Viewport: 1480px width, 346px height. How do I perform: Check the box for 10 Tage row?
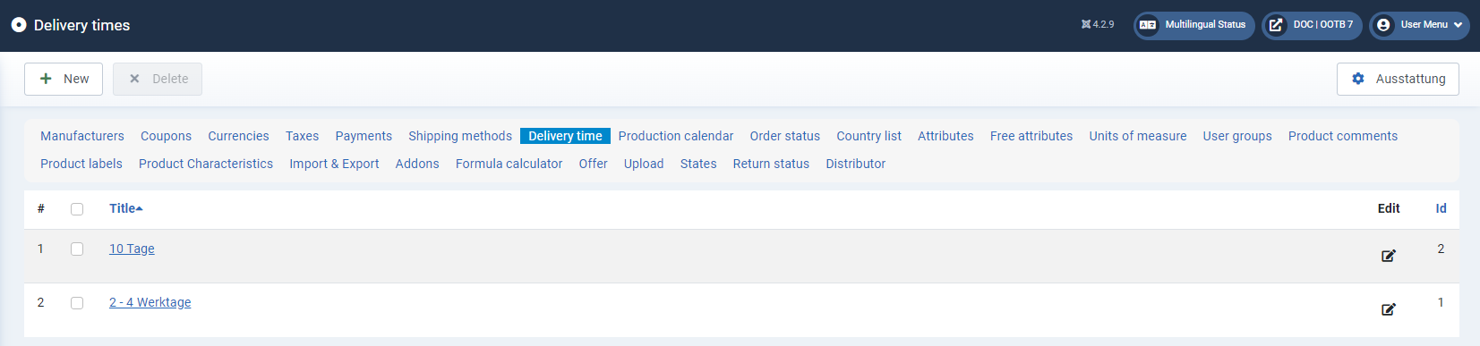pos(77,249)
